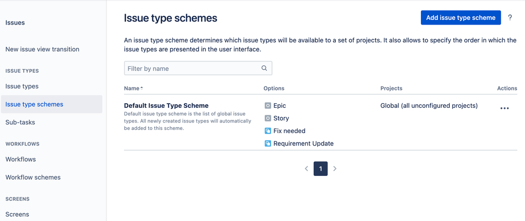Select Issue type schemes sidebar item
This screenshot has height=221, width=525.
52,104
